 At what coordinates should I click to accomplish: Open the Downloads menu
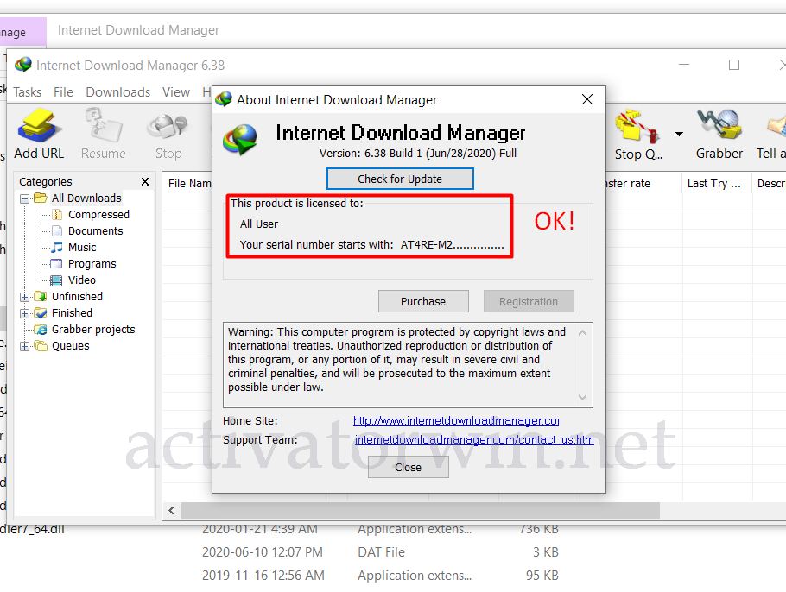(x=117, y=92)
